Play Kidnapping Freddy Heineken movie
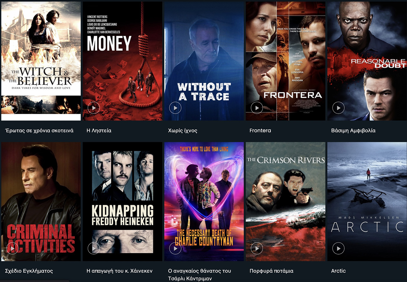The height and width of the screenshot is (282, 407). (94, 249)
